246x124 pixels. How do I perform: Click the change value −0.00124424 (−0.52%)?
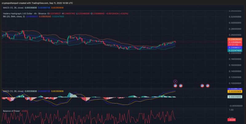pos(117,14)
